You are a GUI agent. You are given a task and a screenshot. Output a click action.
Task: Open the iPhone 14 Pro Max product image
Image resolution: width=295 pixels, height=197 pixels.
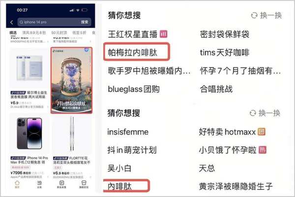coord(29,133)
